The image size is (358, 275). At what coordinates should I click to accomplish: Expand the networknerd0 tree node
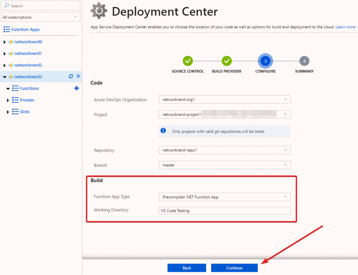(4, 42)
